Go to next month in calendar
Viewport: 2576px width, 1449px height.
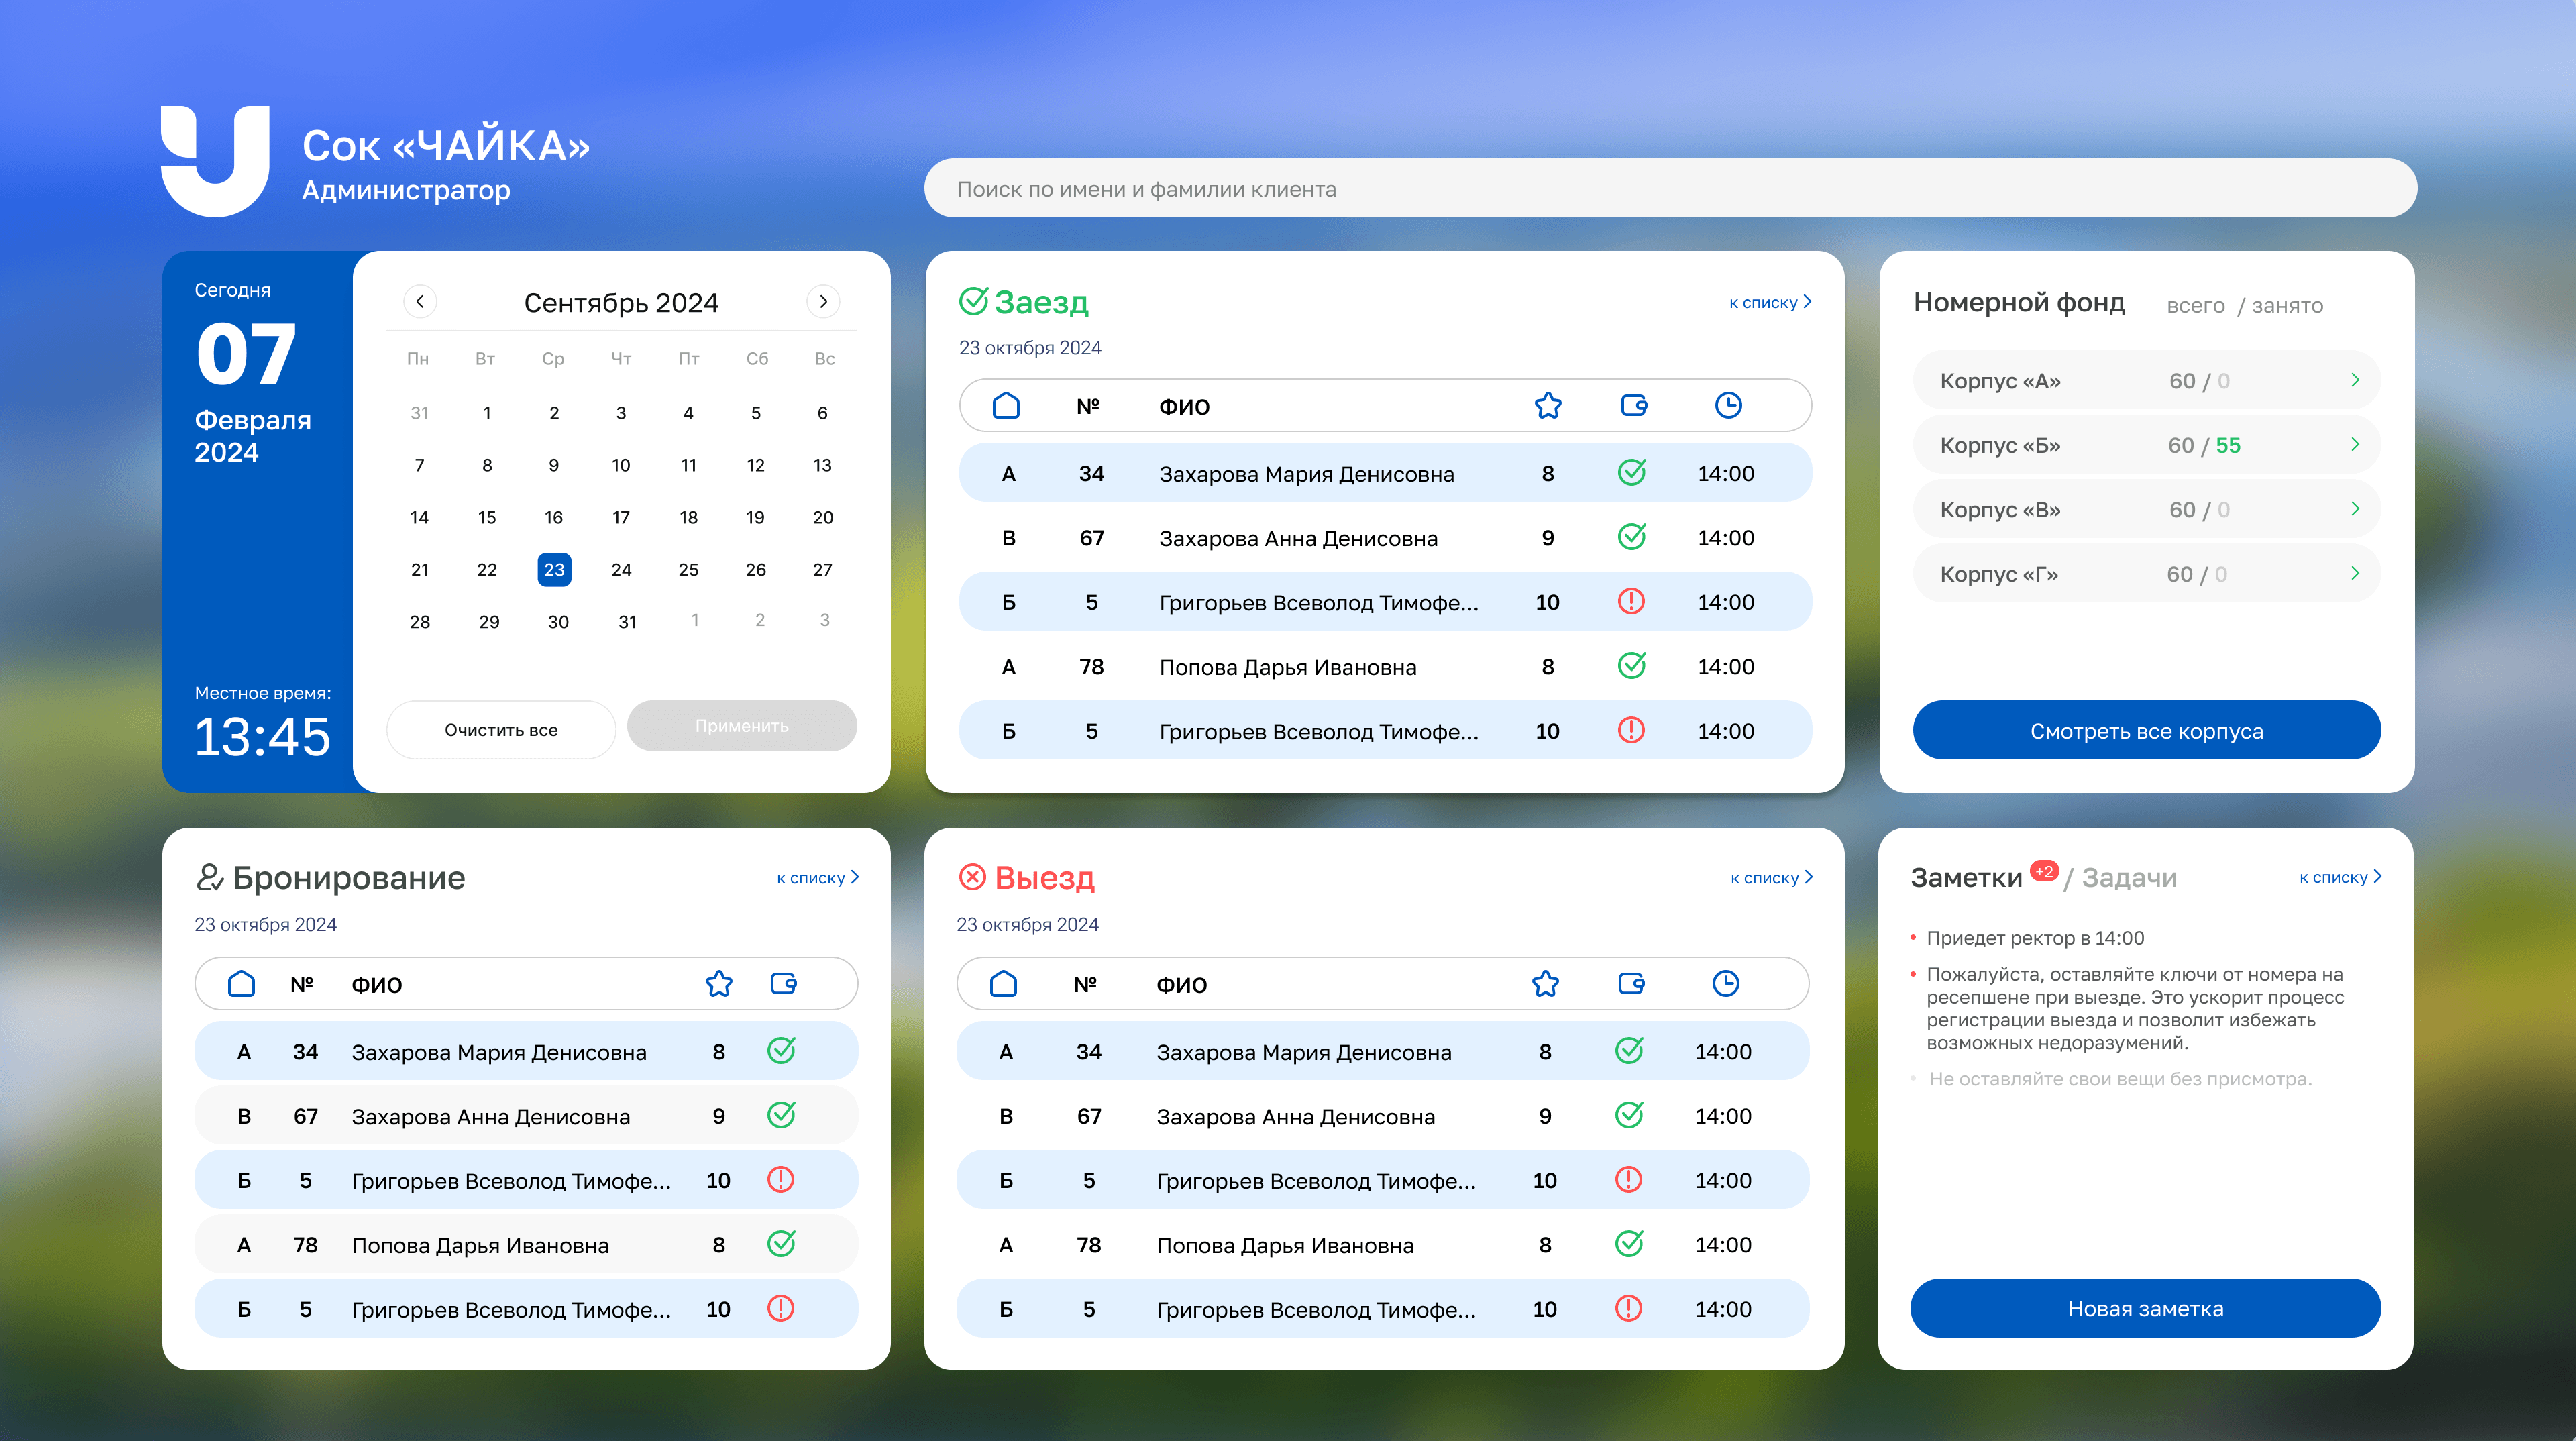click(823, 301)
